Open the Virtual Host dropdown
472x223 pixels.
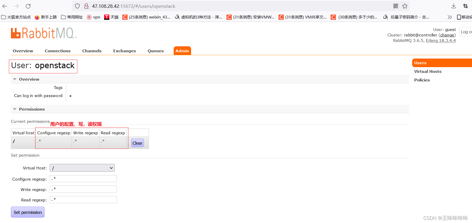click(82, 168)
